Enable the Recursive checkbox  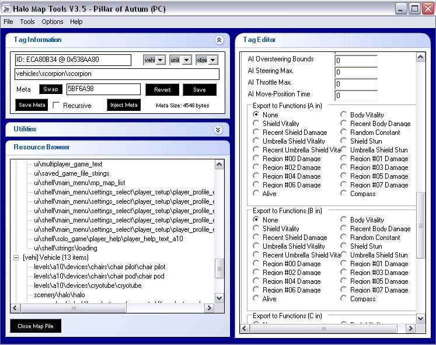56,105
